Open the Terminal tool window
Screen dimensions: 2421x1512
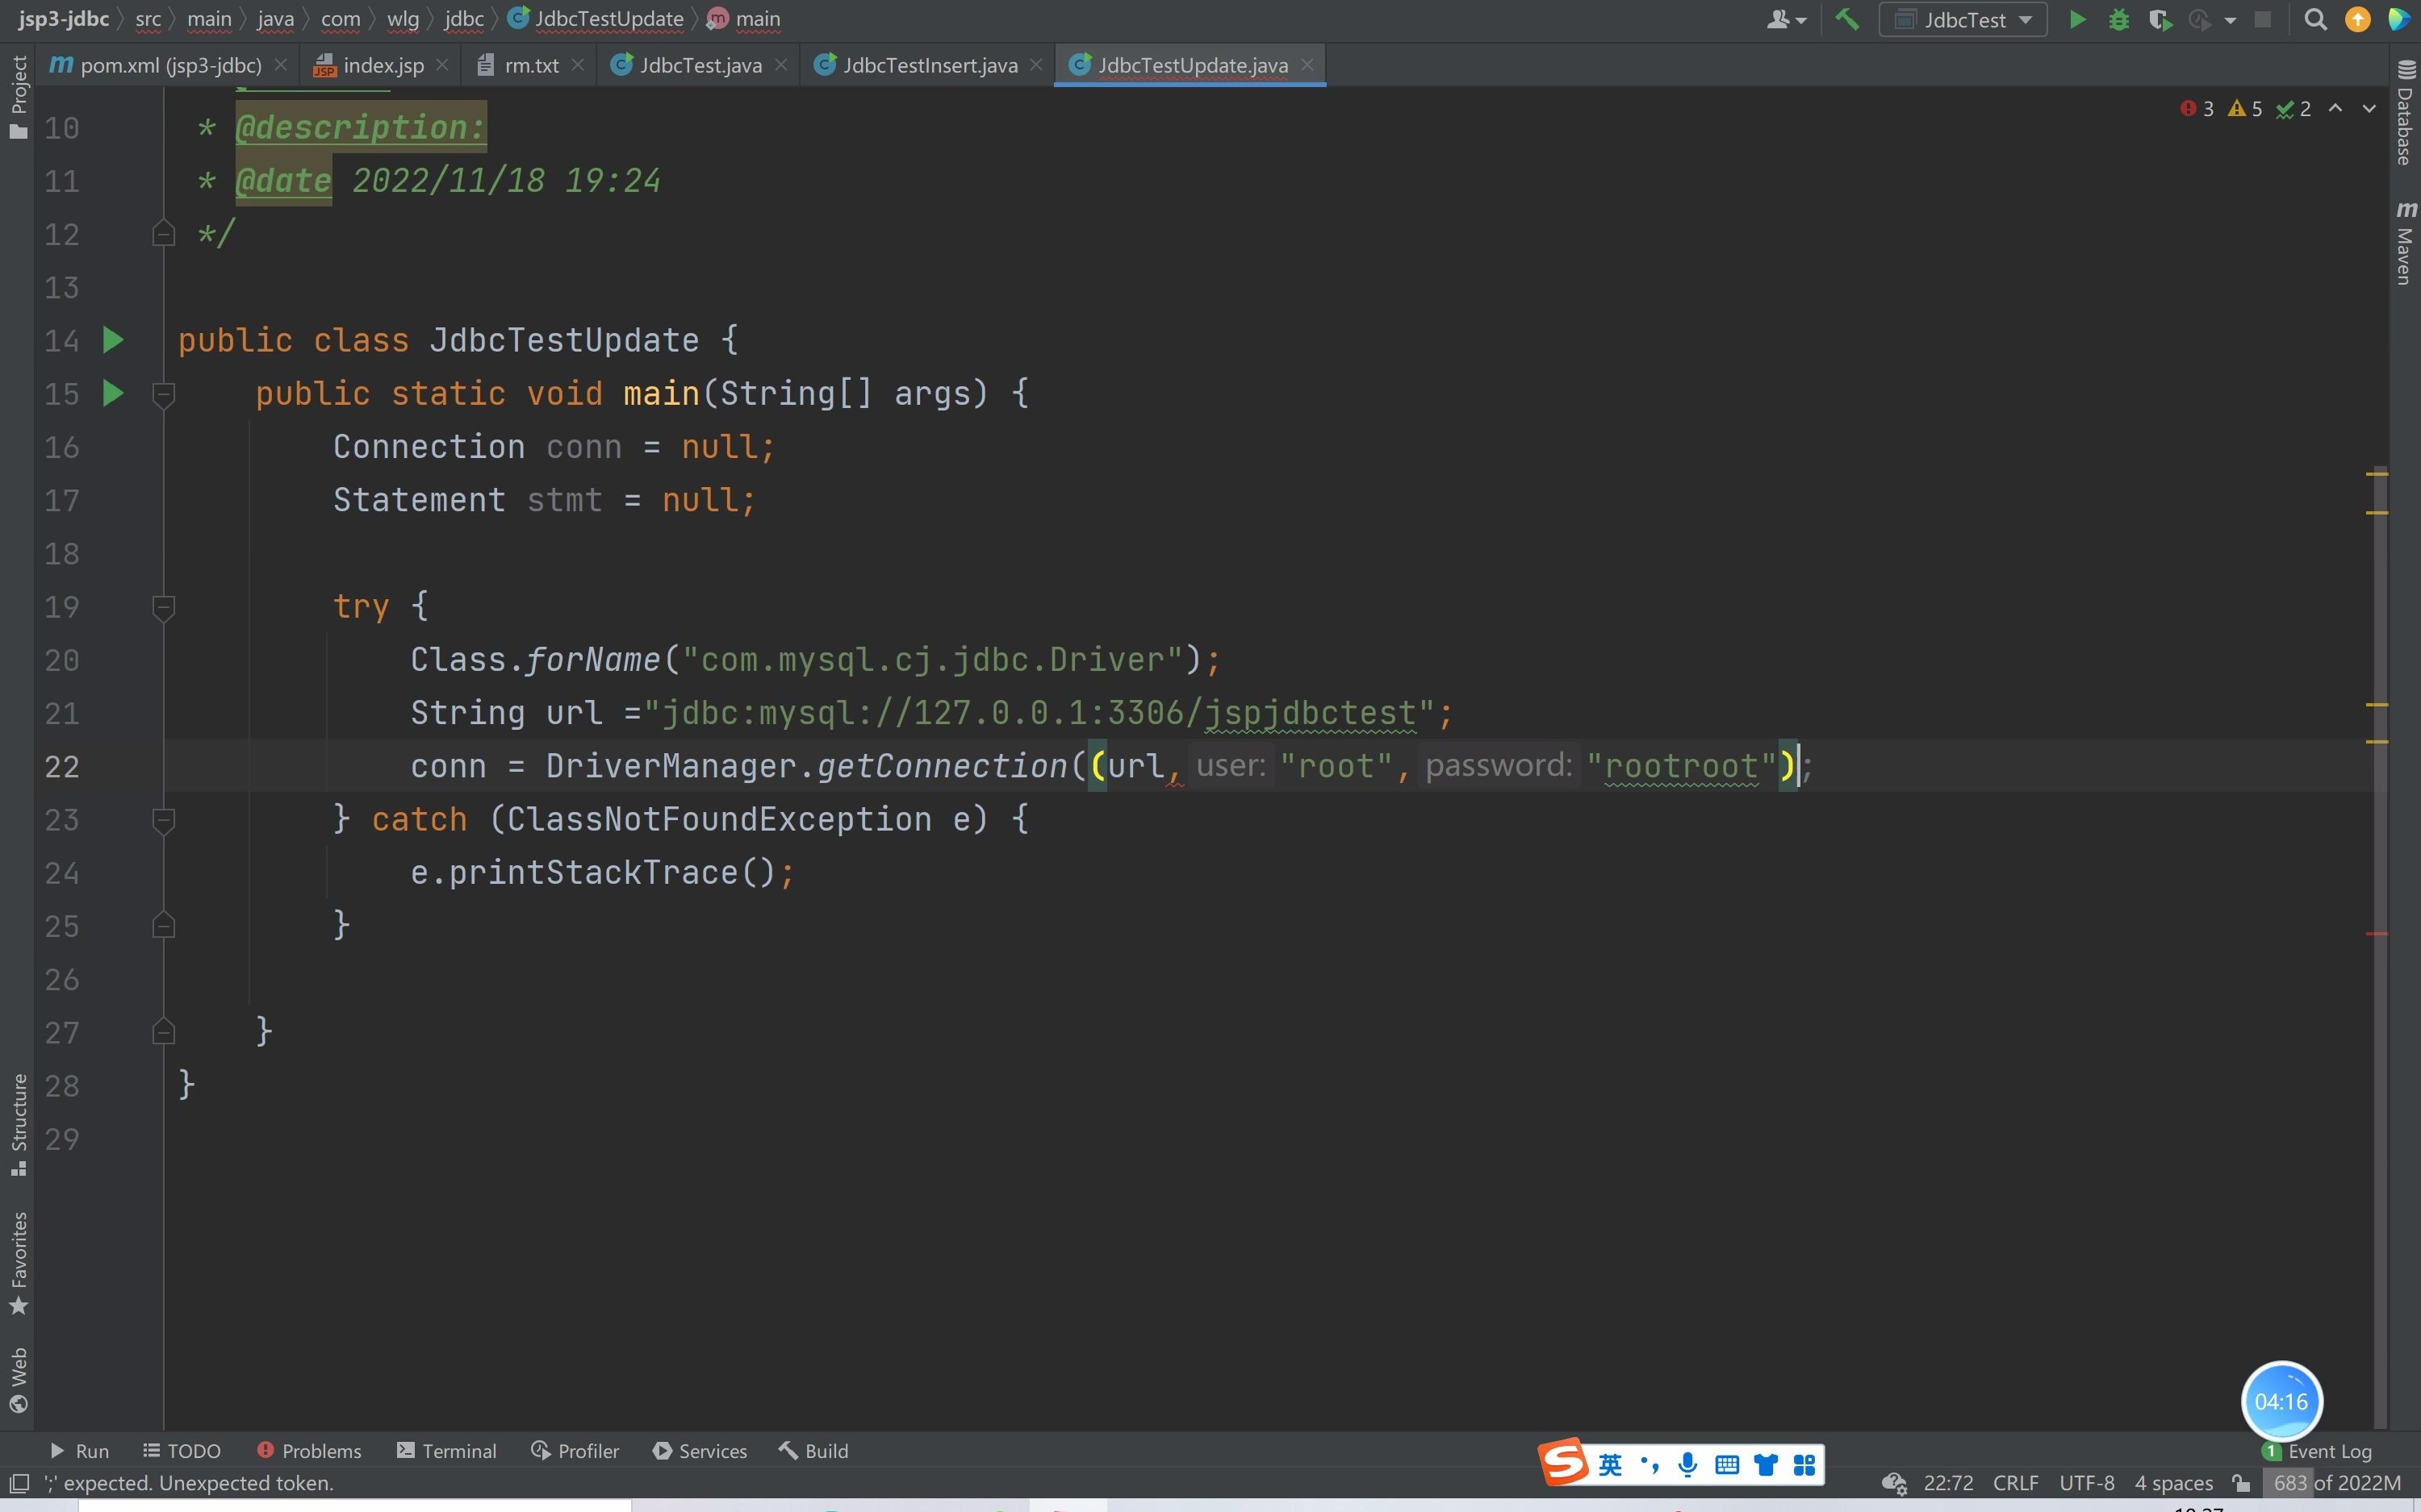pyautogui.click(x=446, y=1451)
